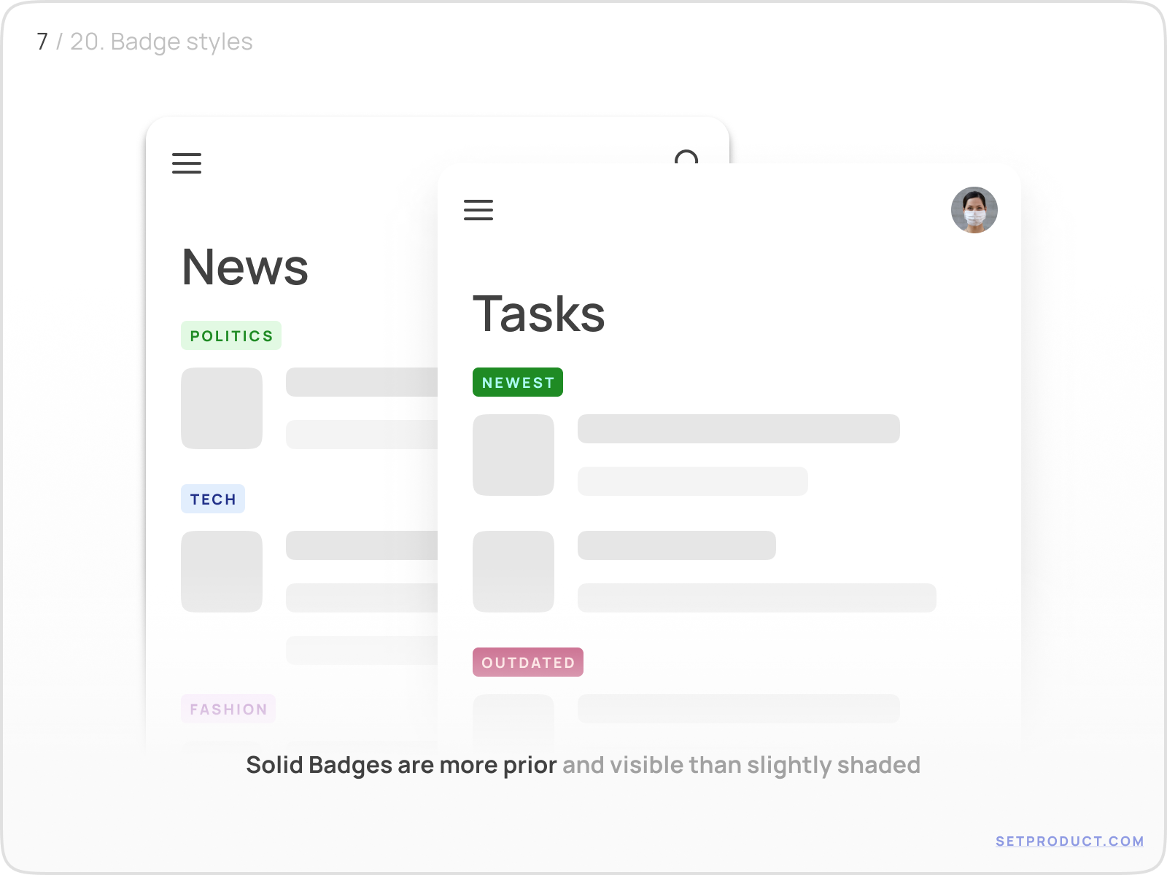This screenshot has width=1167, height=875.
Task: Select the headline under POLITICS badge
Action: point(362,381)
